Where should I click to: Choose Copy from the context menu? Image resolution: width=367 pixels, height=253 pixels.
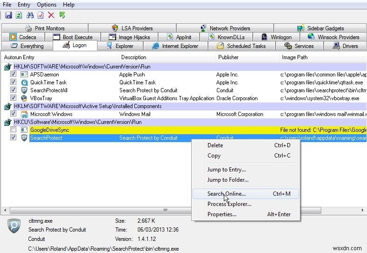246,156
